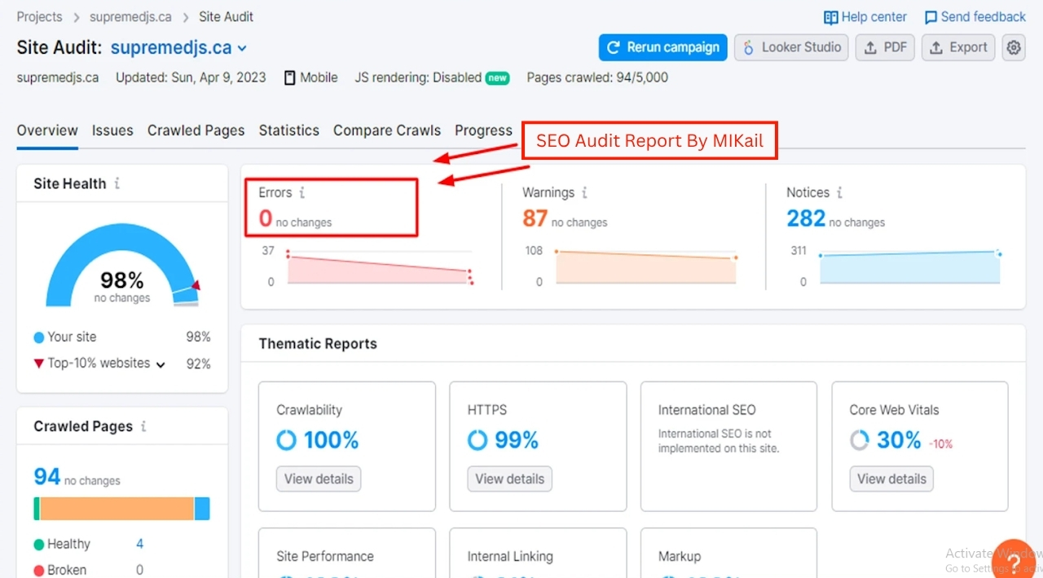The image size is (1043, 578).
Task: Click info icon beside Notices label
Action: point(839,193)
